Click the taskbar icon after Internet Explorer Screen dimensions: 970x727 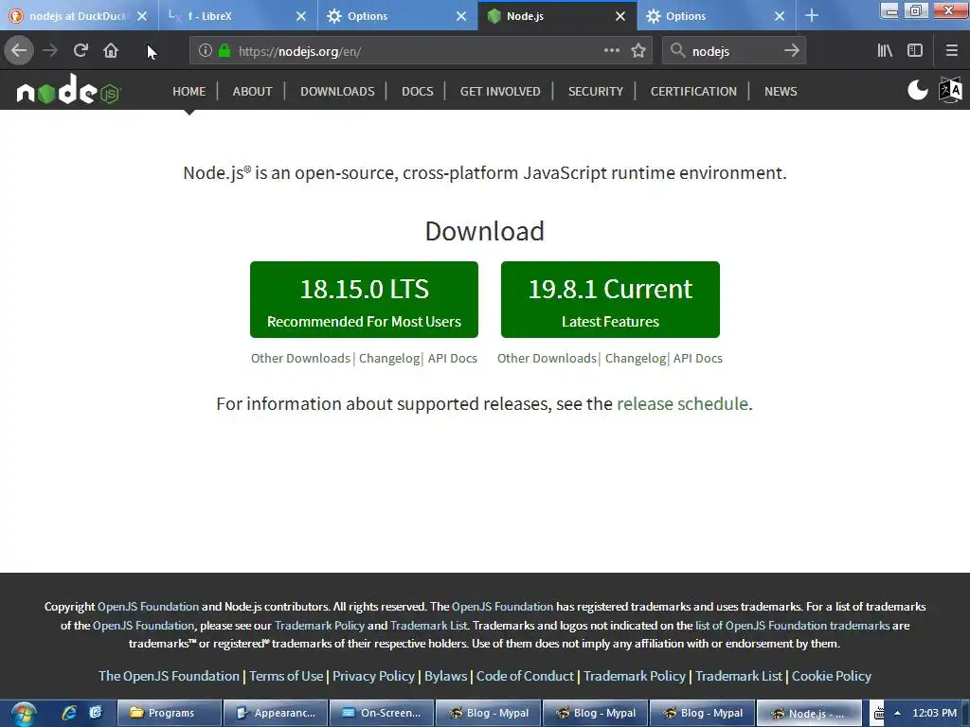coord(96,713)
